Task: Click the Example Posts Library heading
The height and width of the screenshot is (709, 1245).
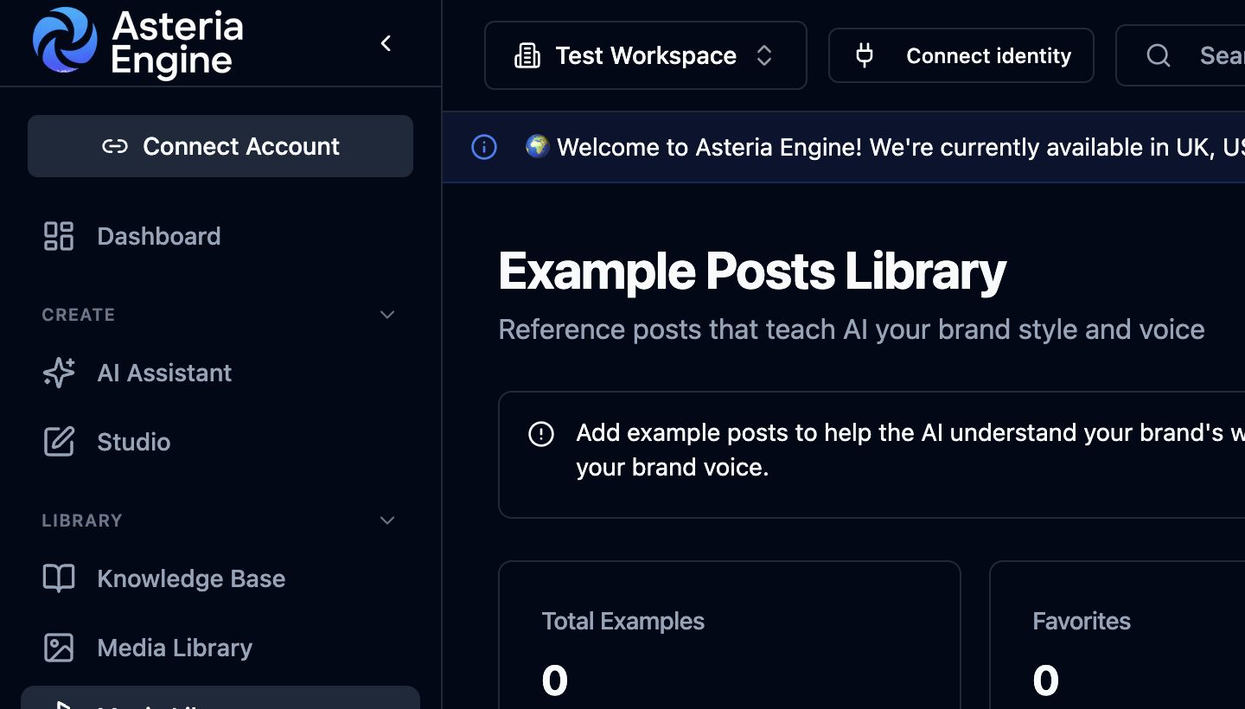Action: [x=752, y=271]
